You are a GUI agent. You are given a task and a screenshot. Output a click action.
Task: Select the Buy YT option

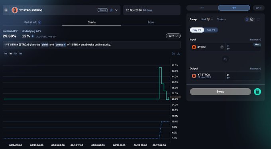pyautogui.click(x=197, y=30)
